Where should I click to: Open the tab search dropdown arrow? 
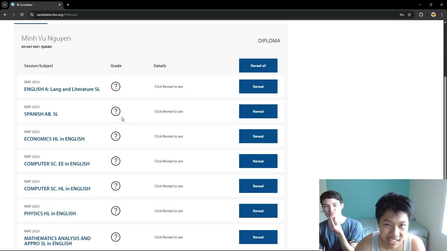tap(5, 5)
